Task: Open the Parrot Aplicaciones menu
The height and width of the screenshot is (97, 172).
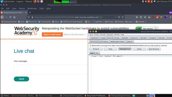Action: click(x=8, y=1)
